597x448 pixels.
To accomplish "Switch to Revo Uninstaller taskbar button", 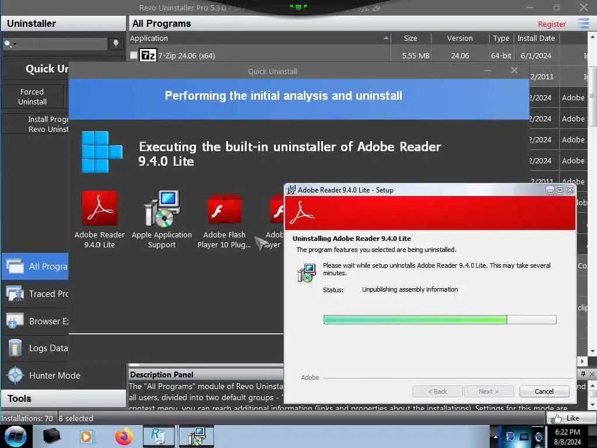I will click(x=159, y=436).
